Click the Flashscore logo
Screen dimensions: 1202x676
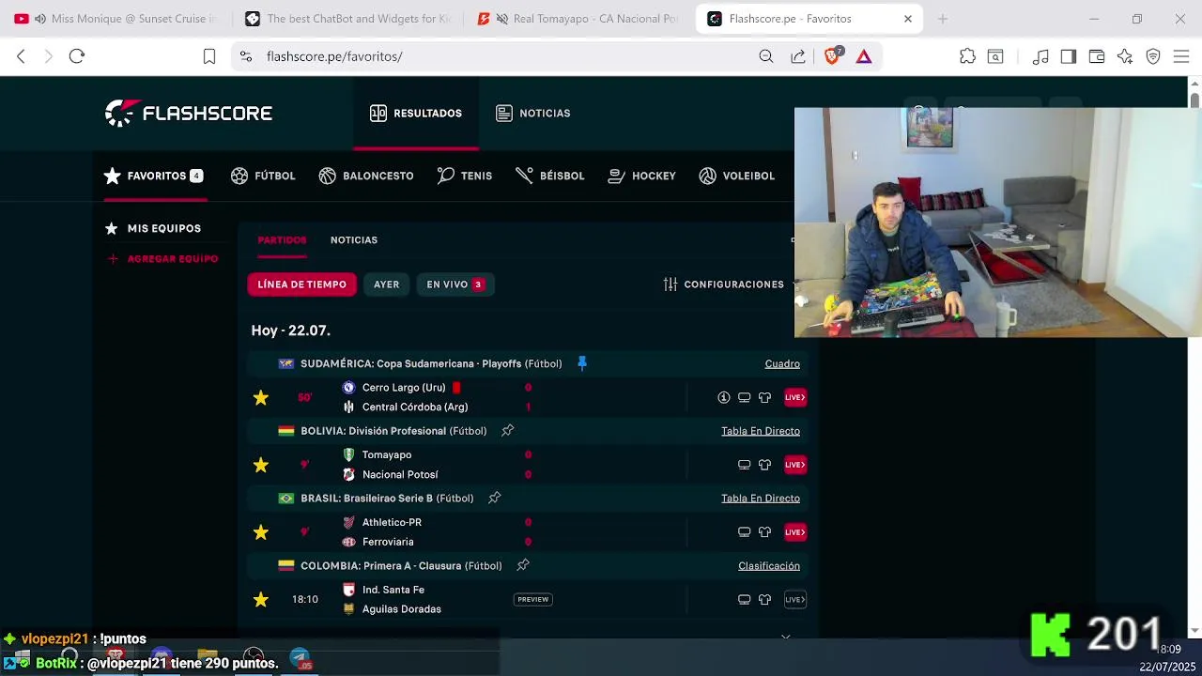(x=189, y=113)
